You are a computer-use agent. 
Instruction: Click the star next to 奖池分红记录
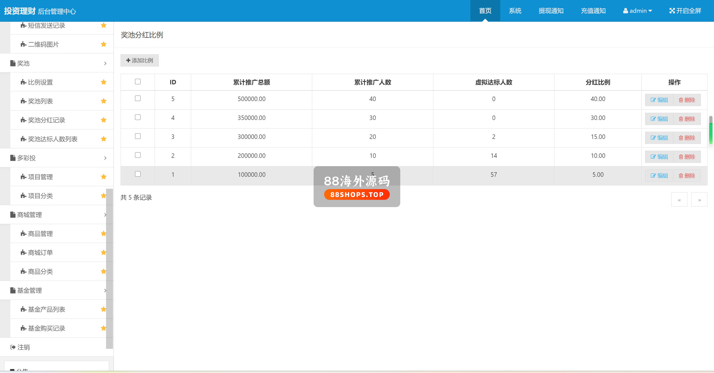point(104,120)
